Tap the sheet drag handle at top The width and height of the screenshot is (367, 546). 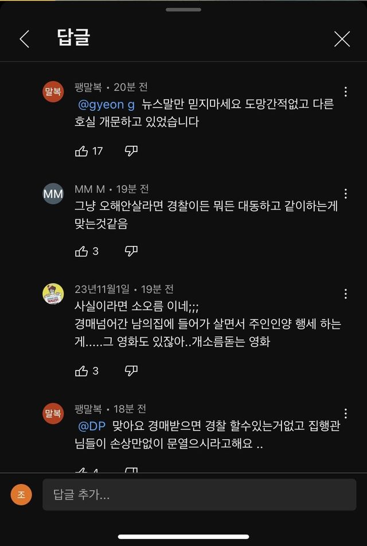pyautogui.click(x=183, y=10)
